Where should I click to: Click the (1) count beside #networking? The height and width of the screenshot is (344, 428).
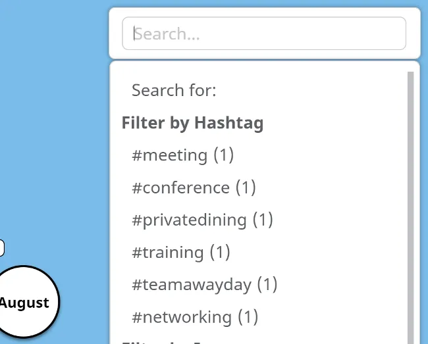point(248,317)
